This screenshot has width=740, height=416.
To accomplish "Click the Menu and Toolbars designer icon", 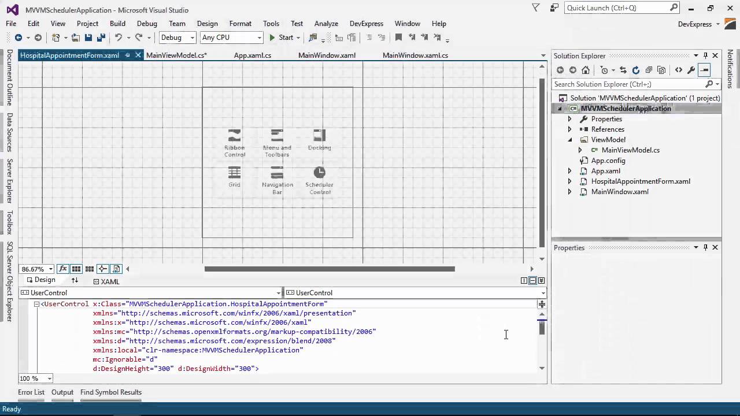I will pos(277,143).
